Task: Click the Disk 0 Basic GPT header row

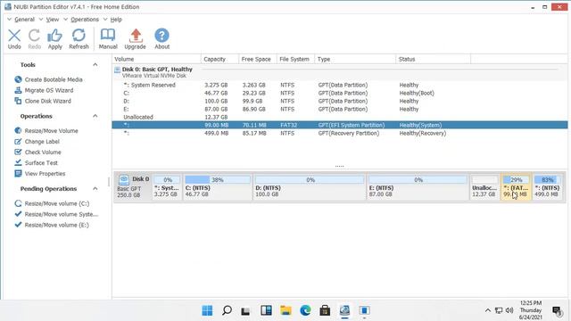Action: pyautogui.click(x=340, y=72)
